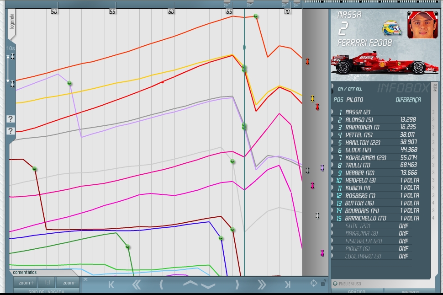Click the upper question mark help icon

point(11,119)
